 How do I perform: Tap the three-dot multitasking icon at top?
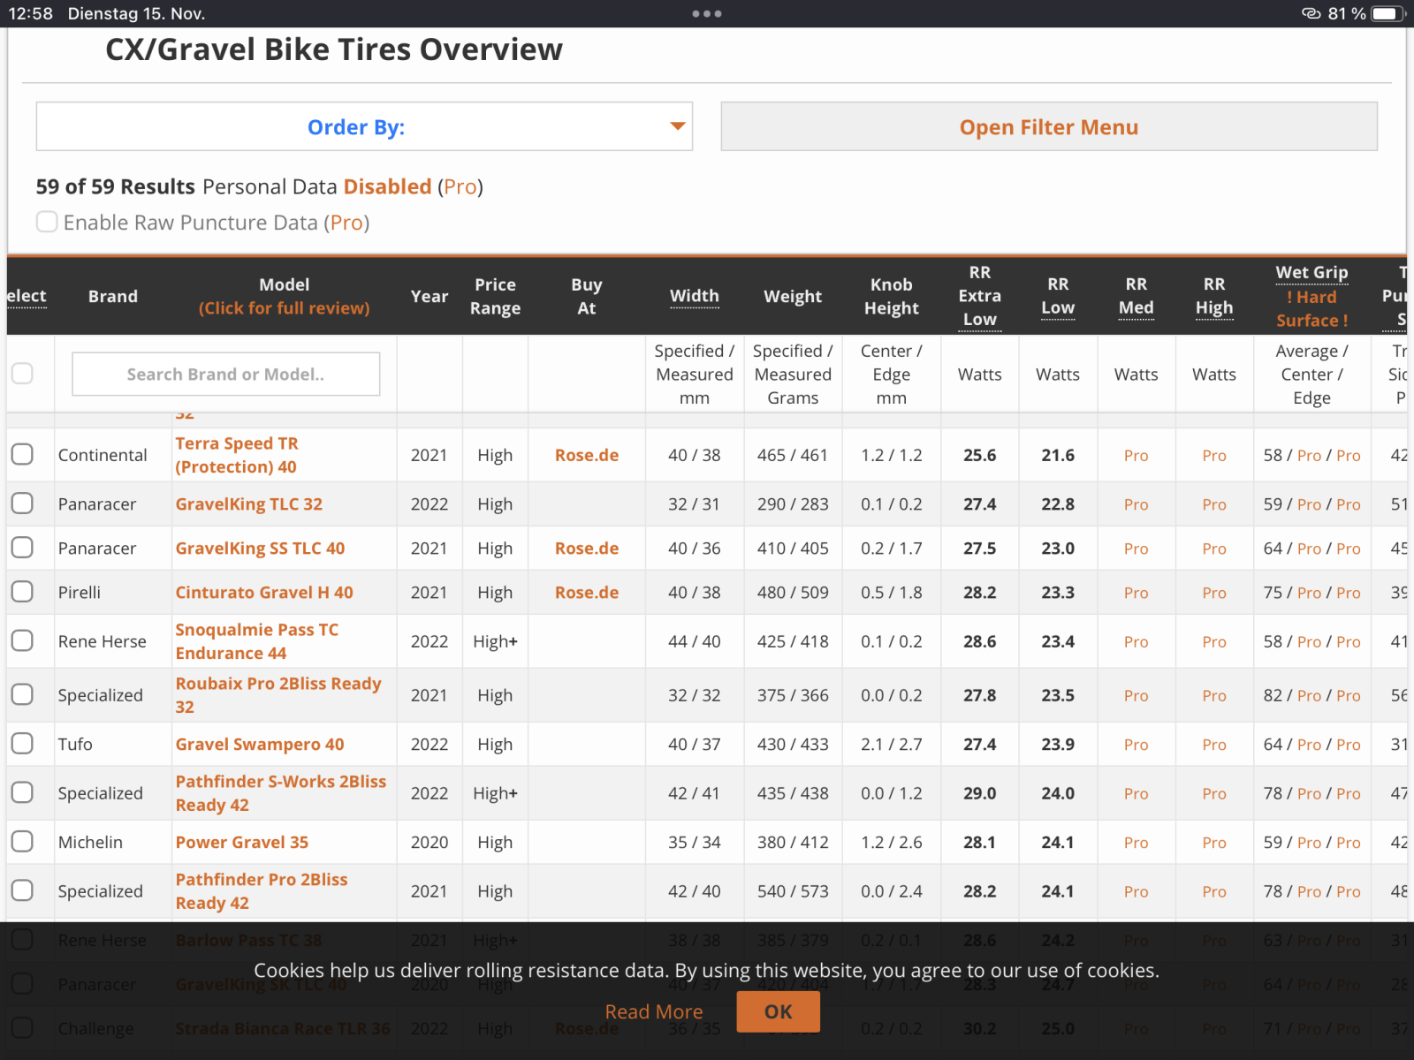coord(707,13)
